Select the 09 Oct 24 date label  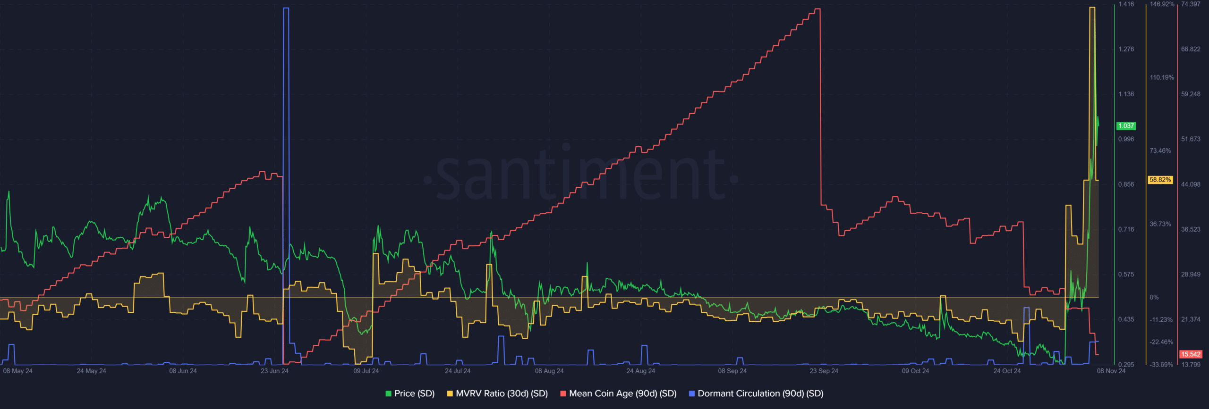tap(915, 371)
